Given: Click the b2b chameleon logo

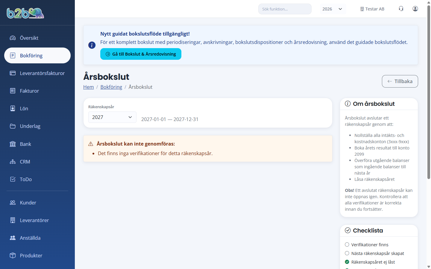Looking at the screenshot, I should (x=25, y=13).
